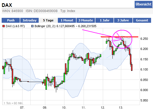This screenshot has height=110, width=153.
Task: Open the 1 Jahr timeframe
Action: click(x=104, y=20)
